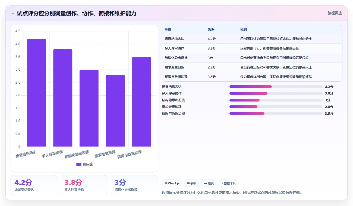Image resolution: width=353 pixels, height=206 pixels.
Task: Select the 进度 tag chip
Action: 209,183
